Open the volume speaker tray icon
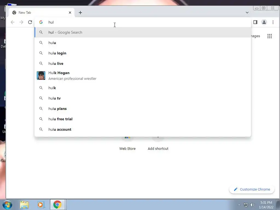Image resolution: width=280 pixels, height=210 pixels. pos(252,205)
